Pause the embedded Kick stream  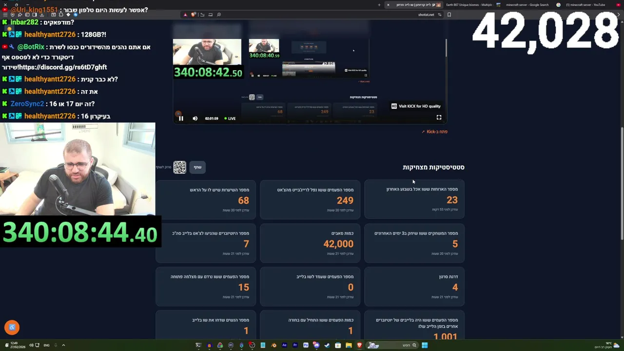pos(181,118)
